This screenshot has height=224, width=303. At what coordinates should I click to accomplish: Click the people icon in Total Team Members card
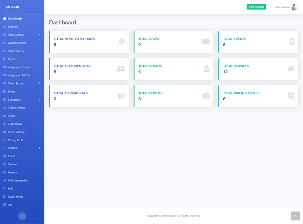(x=121, y=69)
